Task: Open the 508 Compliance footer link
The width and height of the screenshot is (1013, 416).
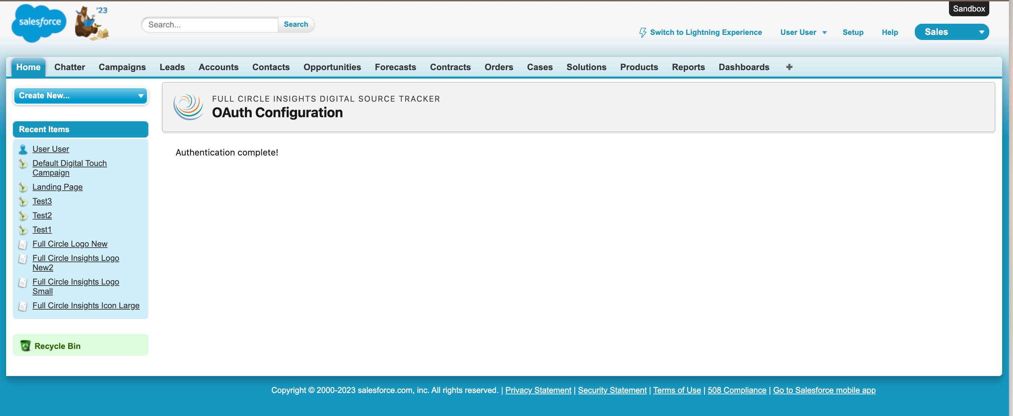Action: [x=737, y=390]
